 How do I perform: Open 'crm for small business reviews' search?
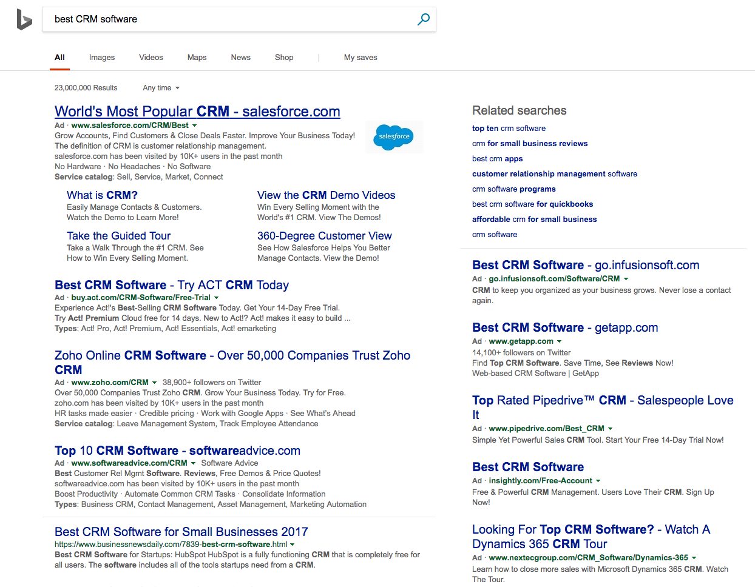[530, 143]
